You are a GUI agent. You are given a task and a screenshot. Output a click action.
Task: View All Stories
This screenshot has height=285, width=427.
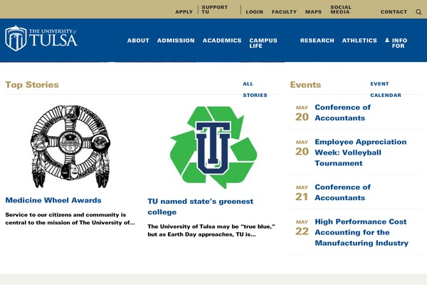pos(255,90)
